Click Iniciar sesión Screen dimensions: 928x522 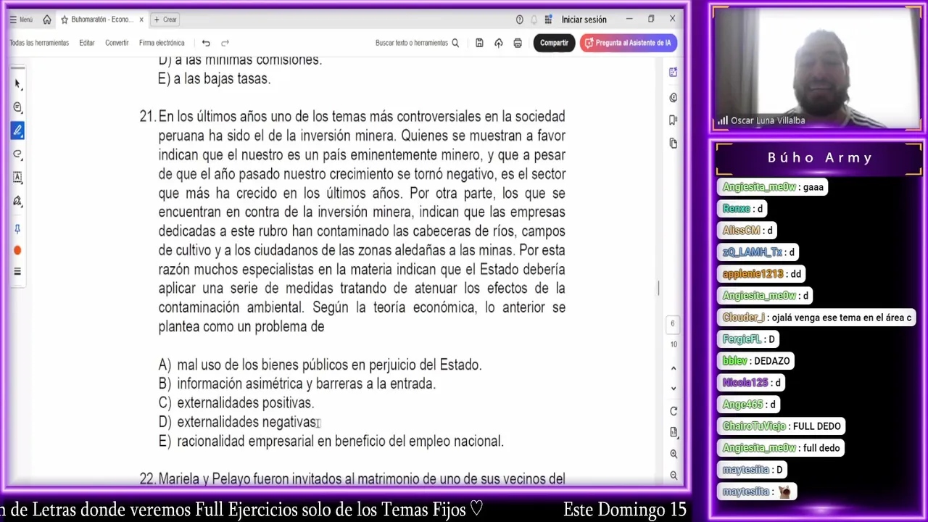(584, 20)
